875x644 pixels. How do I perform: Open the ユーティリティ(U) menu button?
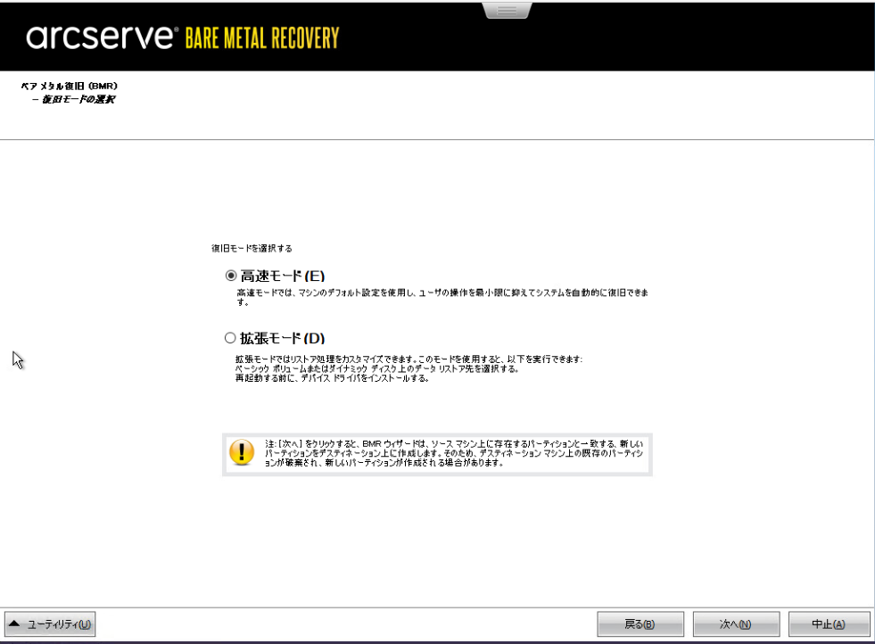(x=50, y=623)
